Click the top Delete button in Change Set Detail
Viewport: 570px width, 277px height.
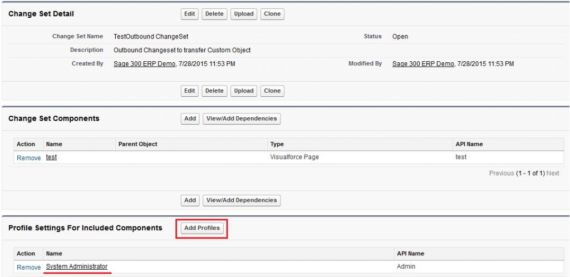(x=214, y=14)
